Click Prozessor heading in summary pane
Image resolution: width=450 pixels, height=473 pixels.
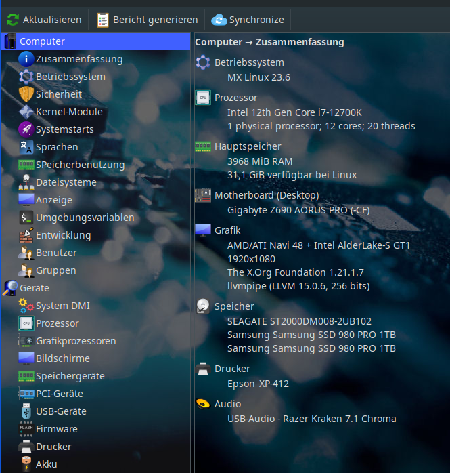tap(236, 98)
